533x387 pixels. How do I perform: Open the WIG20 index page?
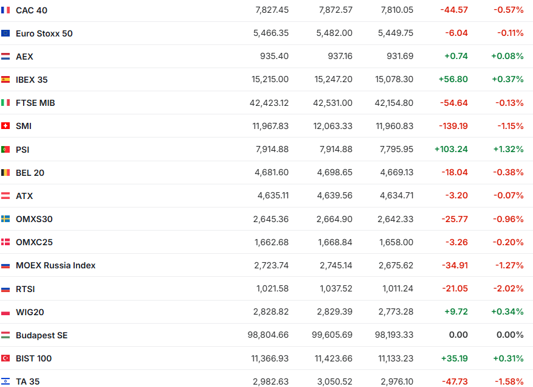point(30,312)
